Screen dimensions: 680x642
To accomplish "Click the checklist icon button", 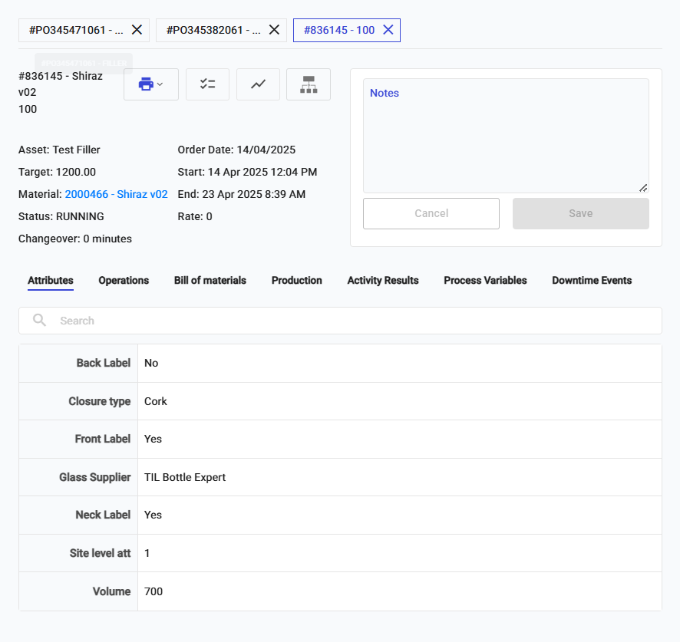I will click(207, 84).
